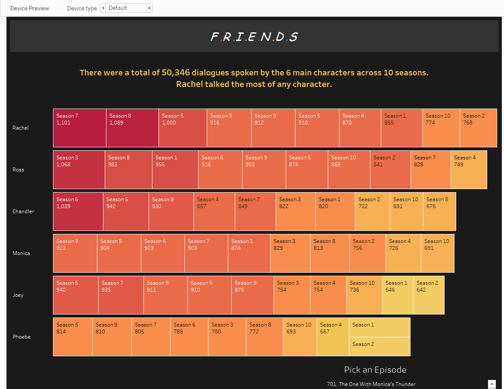The height and width of the screenshot is (389, 504).
Task: Select Ross Season 10 tile (869)
Action: click(349, 170)
